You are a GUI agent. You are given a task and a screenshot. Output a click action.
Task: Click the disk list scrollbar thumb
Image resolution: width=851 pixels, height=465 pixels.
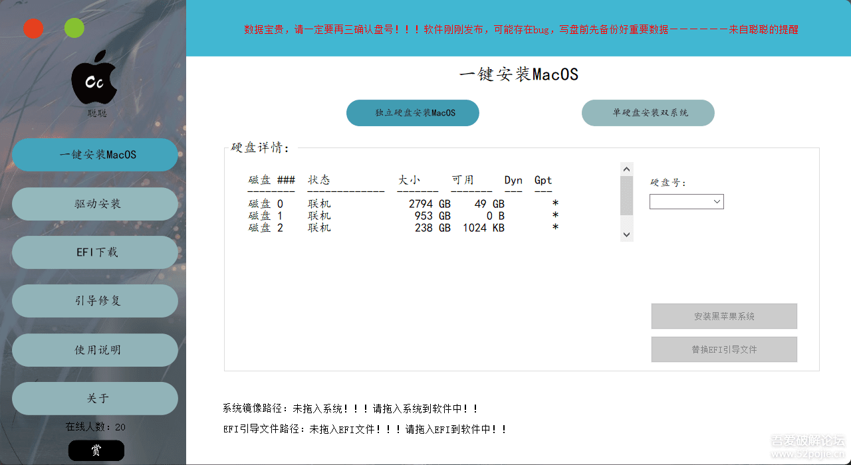pyautogui.click(x=626, y=195)
